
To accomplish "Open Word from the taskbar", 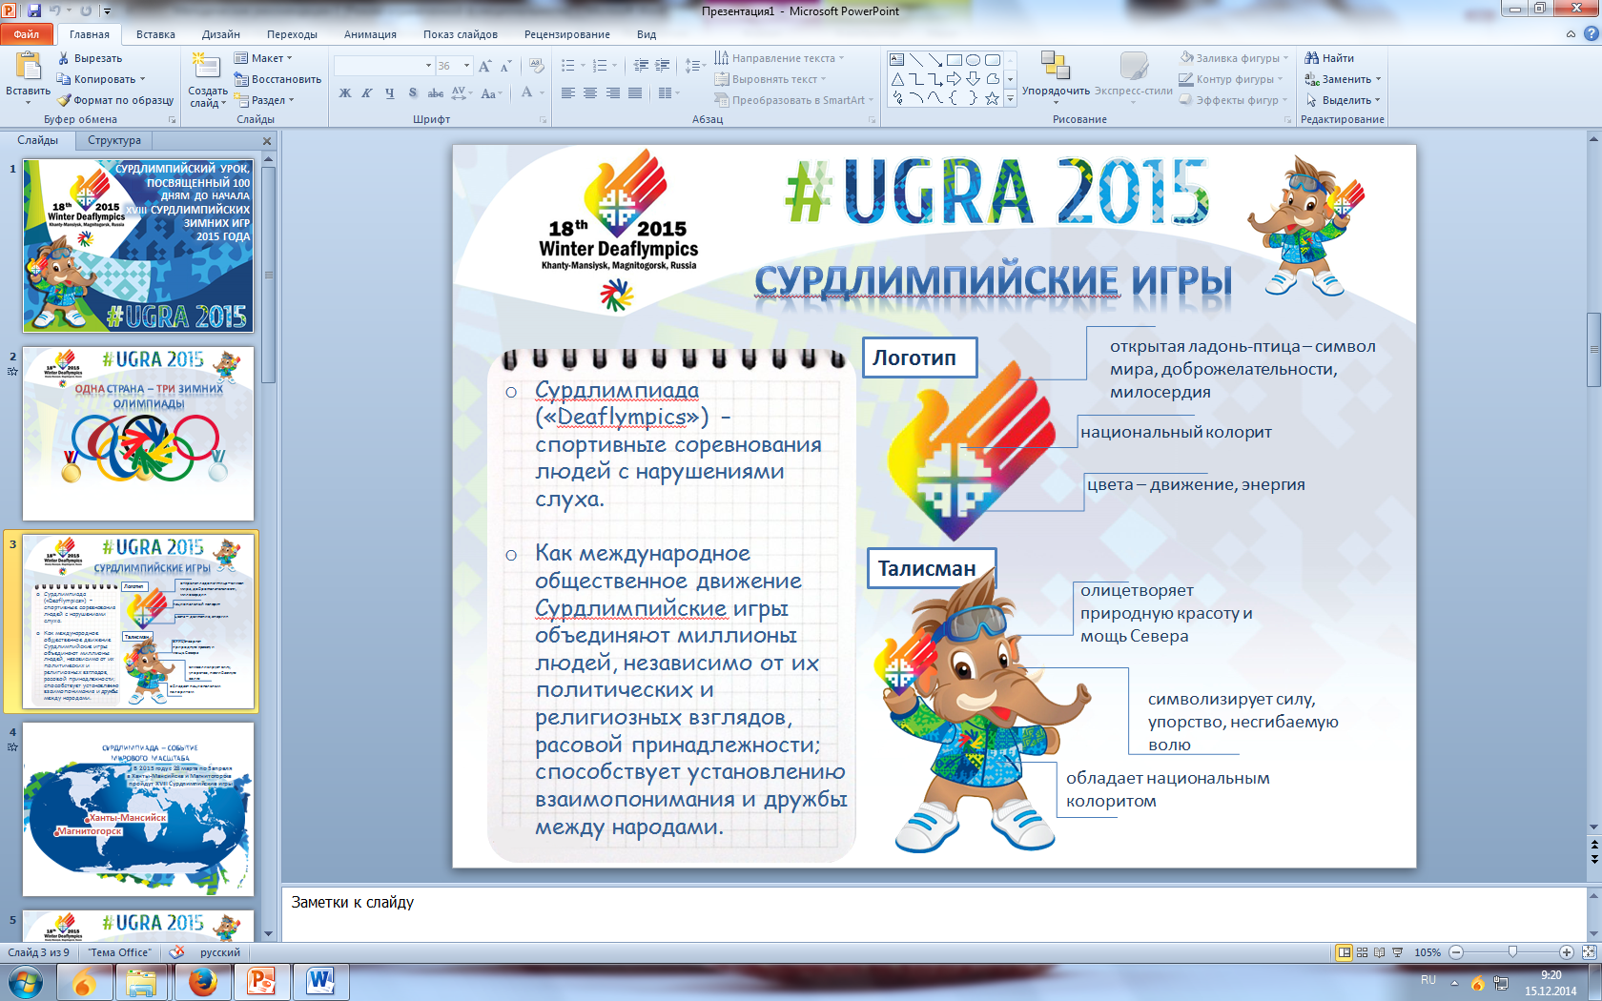I will coord(321,982).
